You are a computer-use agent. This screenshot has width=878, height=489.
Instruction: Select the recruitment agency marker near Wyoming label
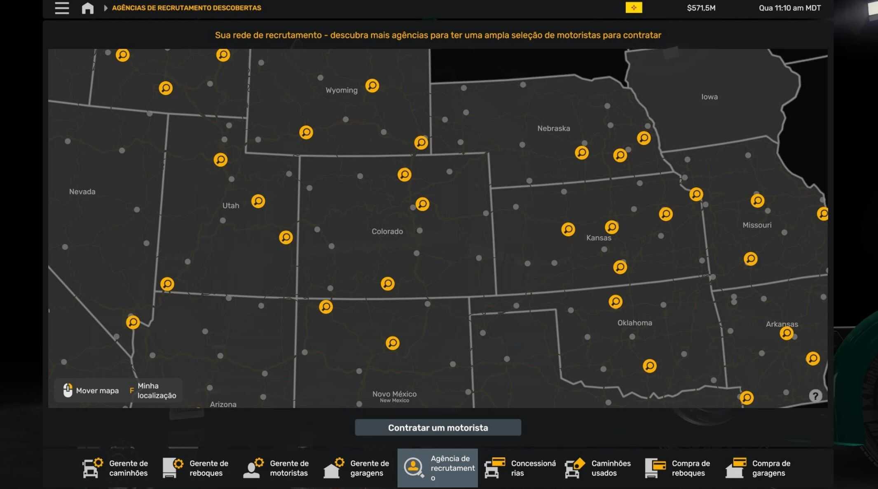(x=372, y=86)
